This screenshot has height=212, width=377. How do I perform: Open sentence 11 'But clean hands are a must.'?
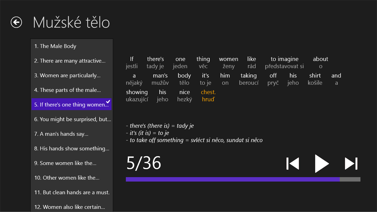coord(72,193)
